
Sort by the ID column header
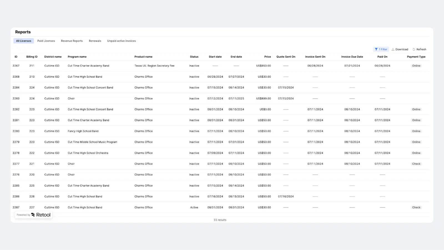coord(16,57)
